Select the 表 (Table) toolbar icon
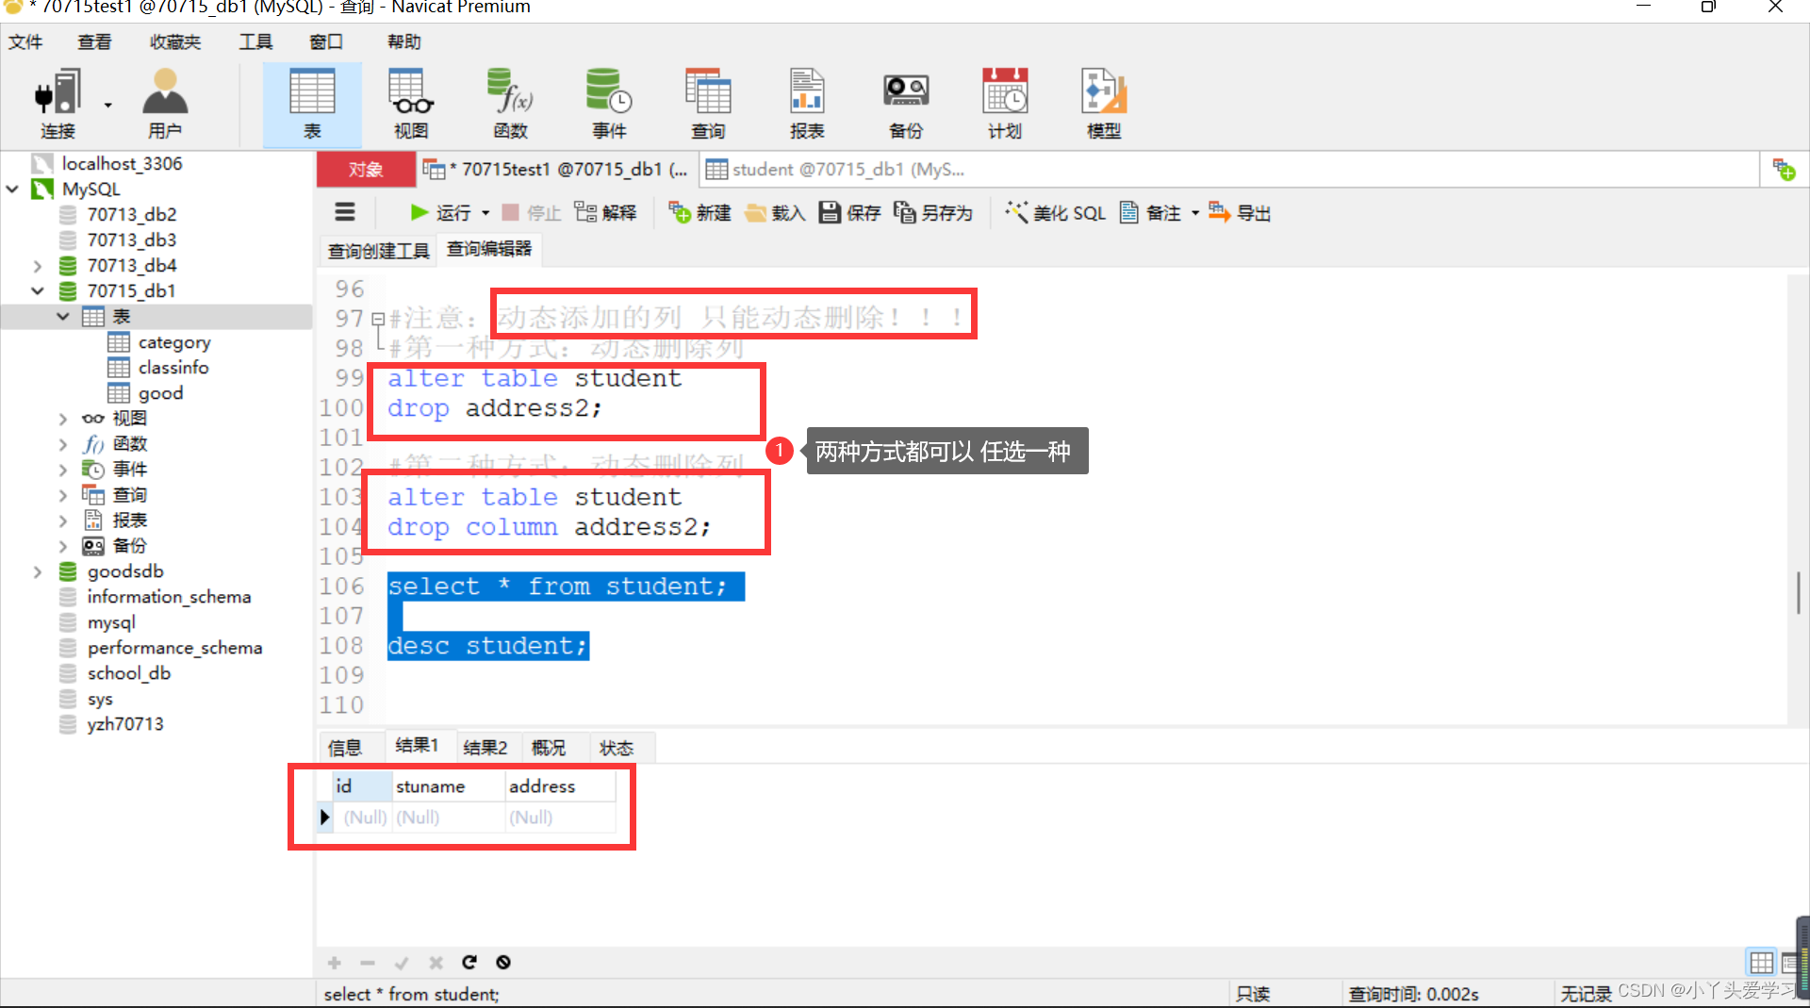Screen dimensions: 1810x1008 point(312,104)
